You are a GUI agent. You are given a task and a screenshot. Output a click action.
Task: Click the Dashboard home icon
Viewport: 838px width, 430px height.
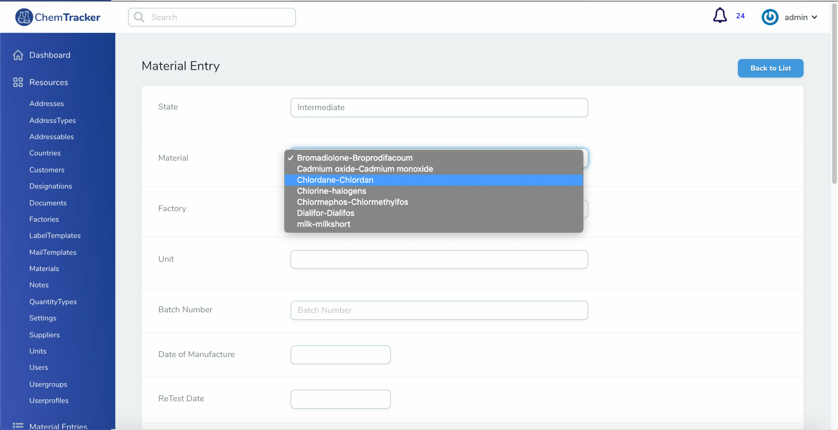tap(18, 55)
